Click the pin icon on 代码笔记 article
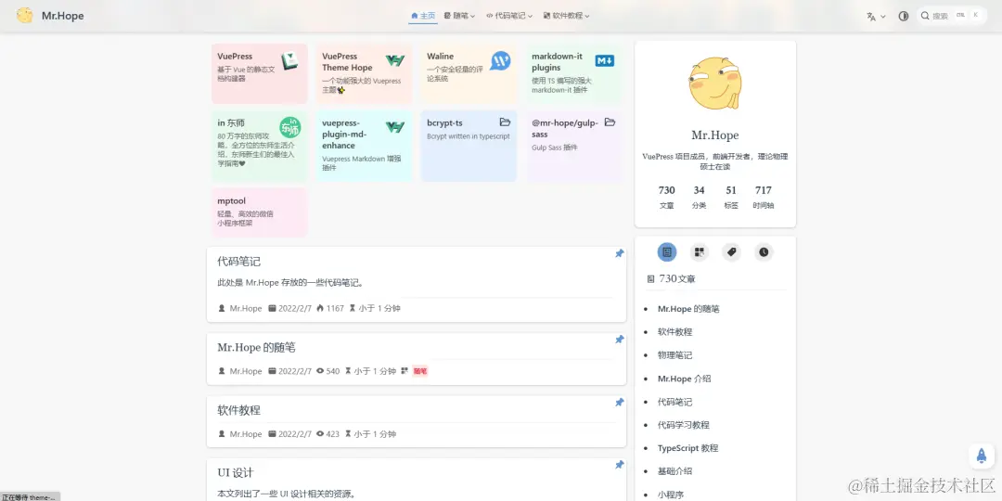 coord(619,253)
